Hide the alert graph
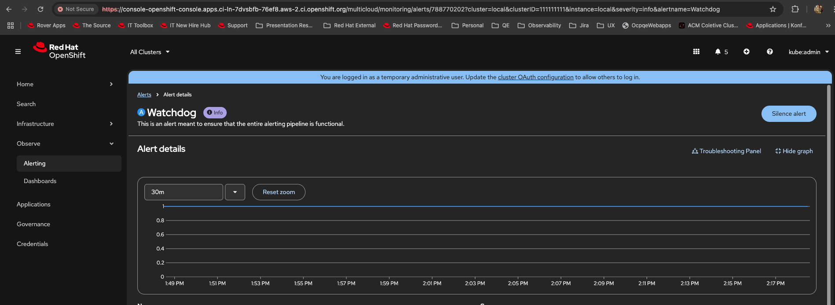Viewport: 835px width, 305px height. pyautogui.click(x=794, y=151)
